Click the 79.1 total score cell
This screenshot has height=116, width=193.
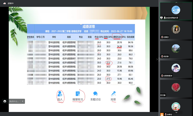coord(131,63)
